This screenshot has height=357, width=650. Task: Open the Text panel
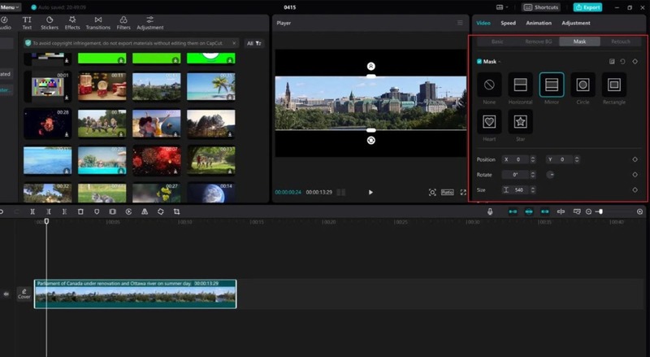[x=27, y=24]
